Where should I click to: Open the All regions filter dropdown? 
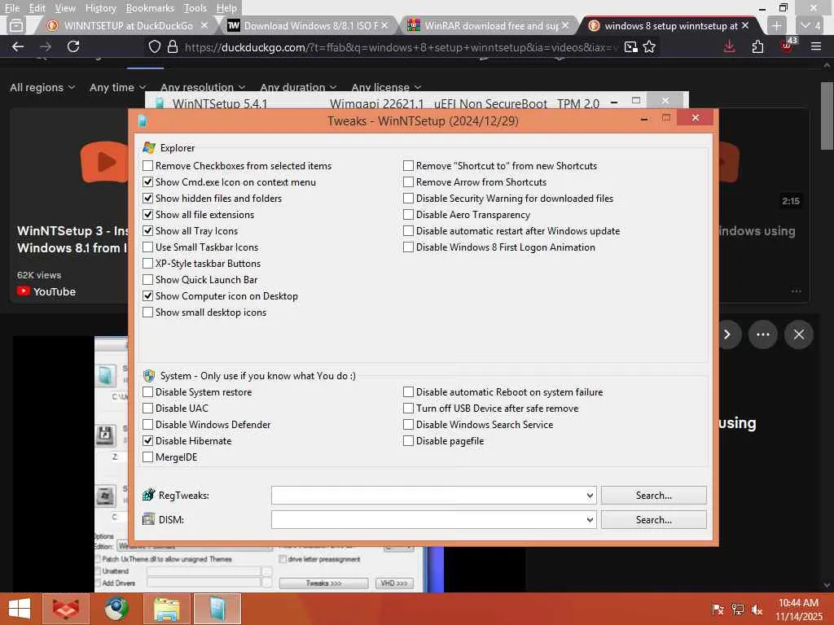click(42, 87)
